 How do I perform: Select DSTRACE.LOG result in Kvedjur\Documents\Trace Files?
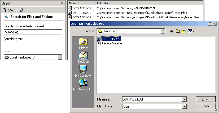tap(82, 13)
